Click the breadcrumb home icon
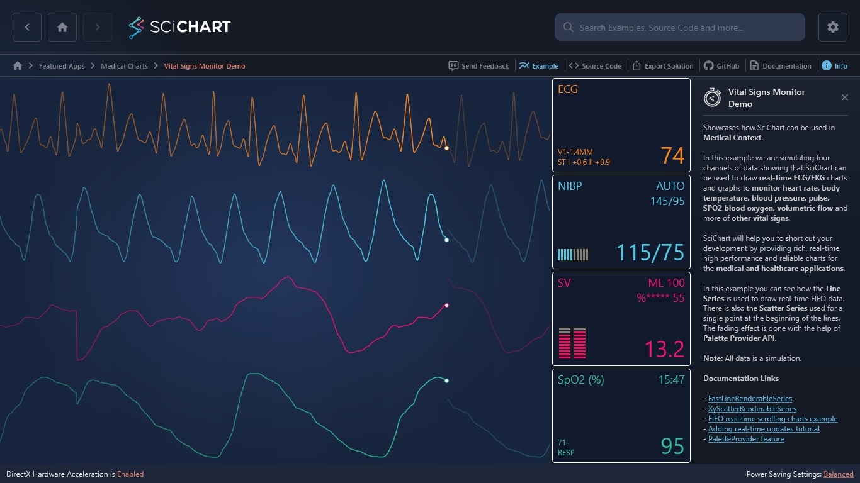Viewport: 860px width, 483px height. coord(18,66)
